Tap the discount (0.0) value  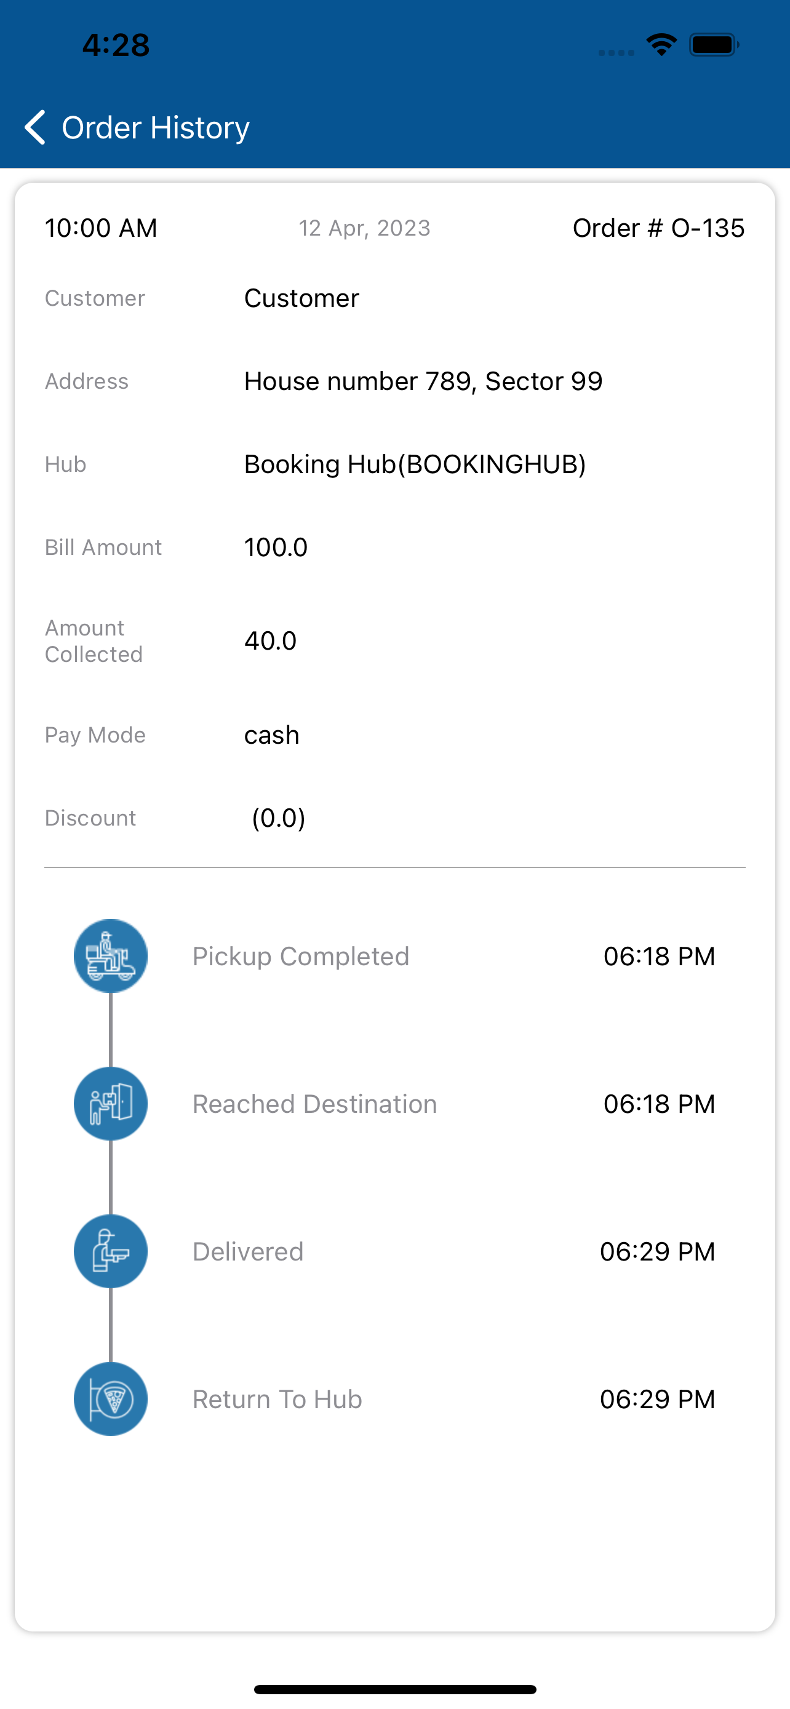tap(279, 818)
